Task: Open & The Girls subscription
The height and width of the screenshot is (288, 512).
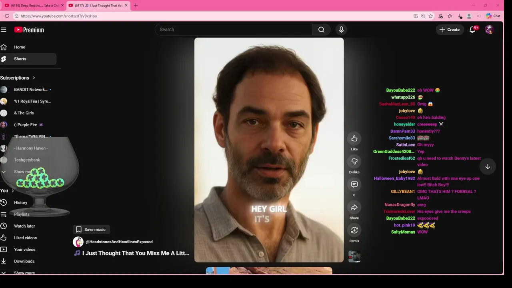Action: [x=28, y=113]
